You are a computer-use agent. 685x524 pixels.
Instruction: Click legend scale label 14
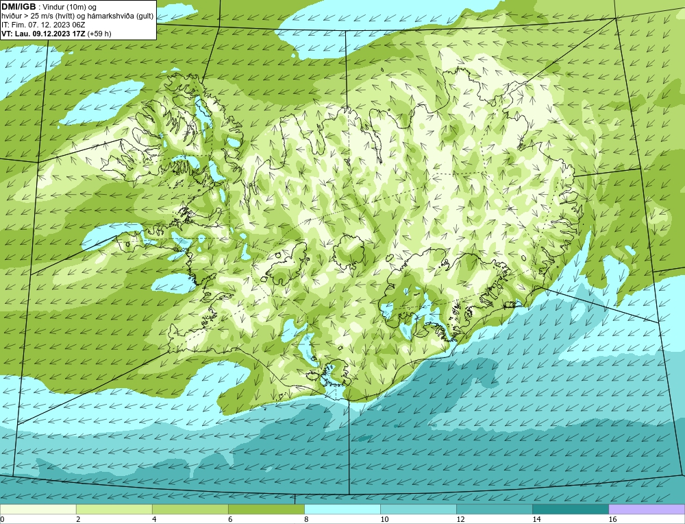[x=536, y=519]
